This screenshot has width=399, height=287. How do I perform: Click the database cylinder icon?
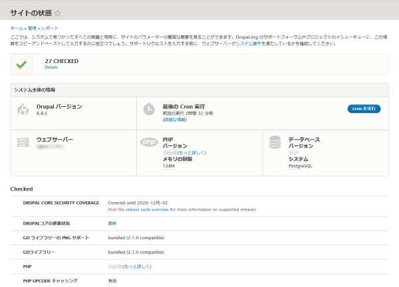pyautogui.click(x=275, y=143)
